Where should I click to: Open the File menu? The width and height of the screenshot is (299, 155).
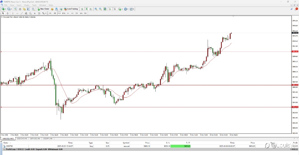point(6,5)
